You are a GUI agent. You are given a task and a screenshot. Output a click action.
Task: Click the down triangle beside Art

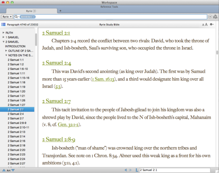tap(13, 170)
